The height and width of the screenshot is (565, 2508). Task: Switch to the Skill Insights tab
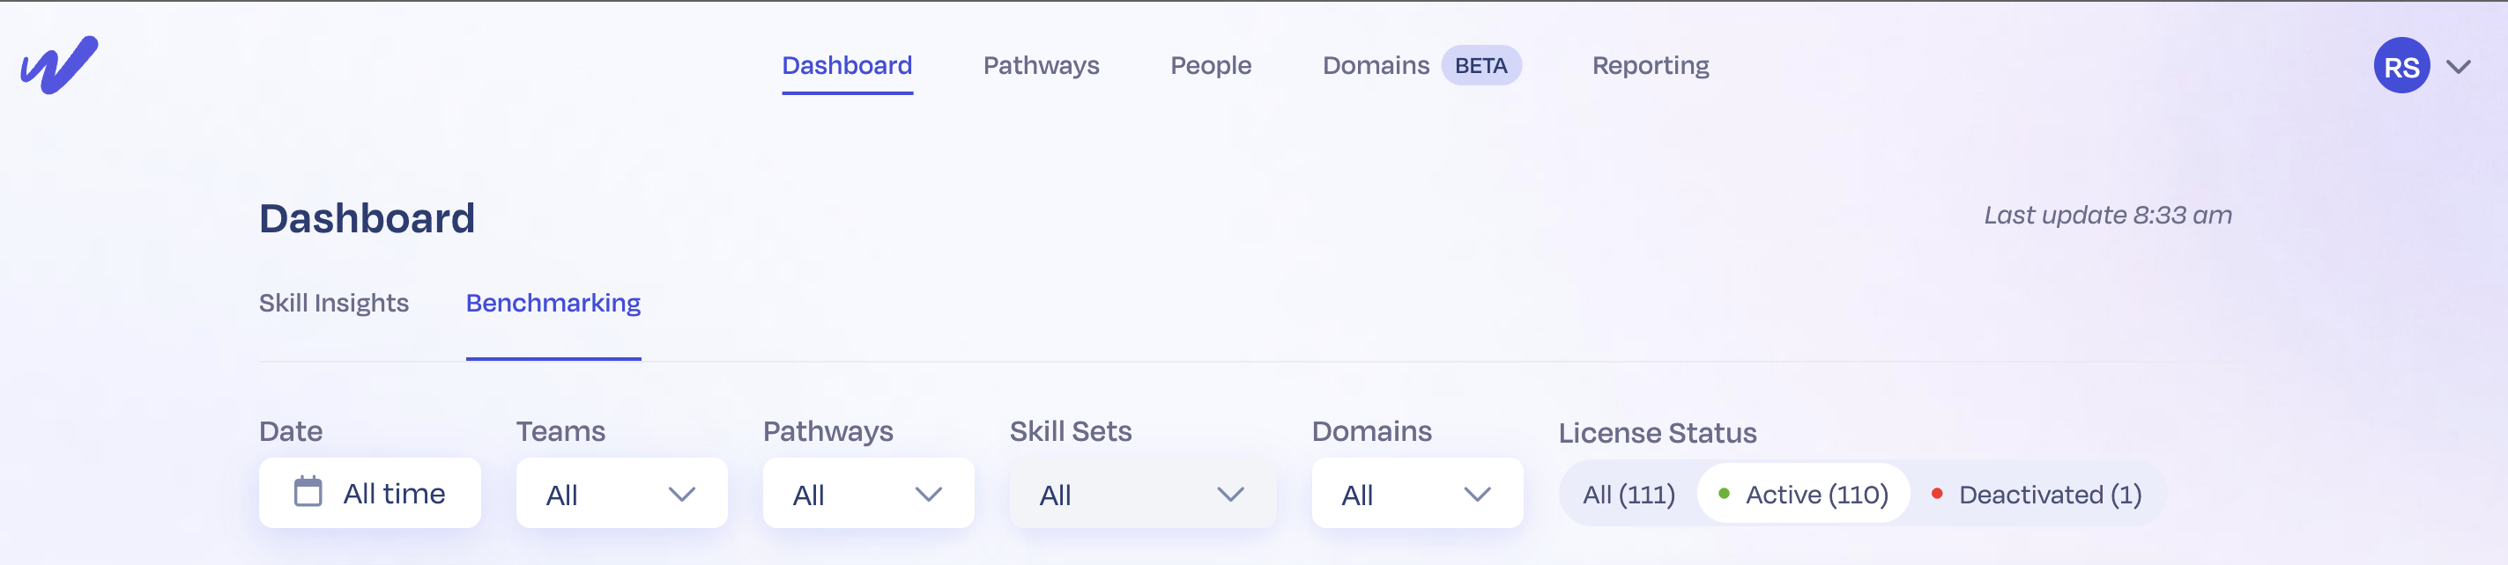point(334,304)
